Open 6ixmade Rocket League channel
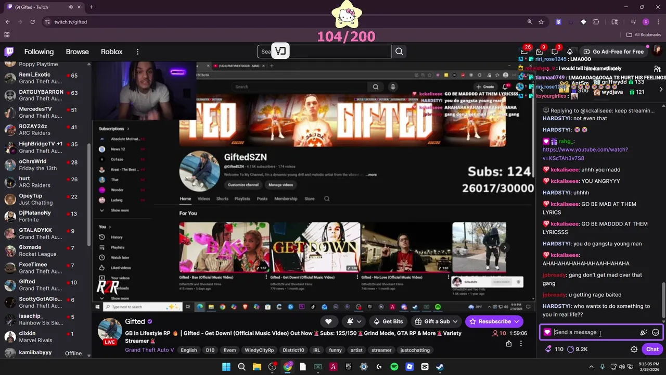The image size is (666, 375). [x=45, y=251]
